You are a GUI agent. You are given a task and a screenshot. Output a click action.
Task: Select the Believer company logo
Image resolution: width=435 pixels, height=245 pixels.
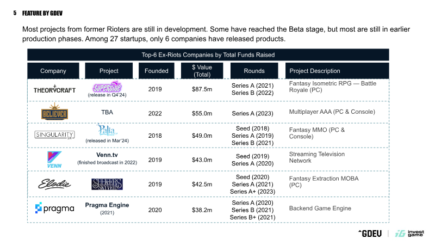(x=55, y=112)
